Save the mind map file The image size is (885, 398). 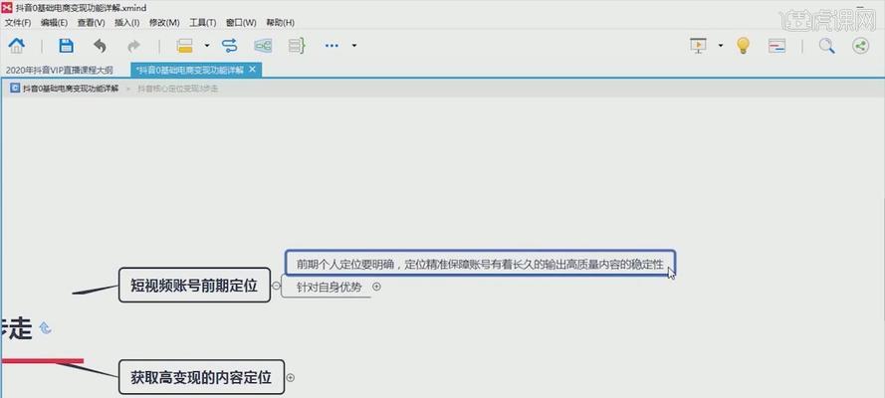tap(66, 46)
